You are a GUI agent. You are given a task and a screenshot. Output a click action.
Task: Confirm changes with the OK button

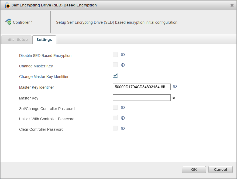tap(194, 170)
